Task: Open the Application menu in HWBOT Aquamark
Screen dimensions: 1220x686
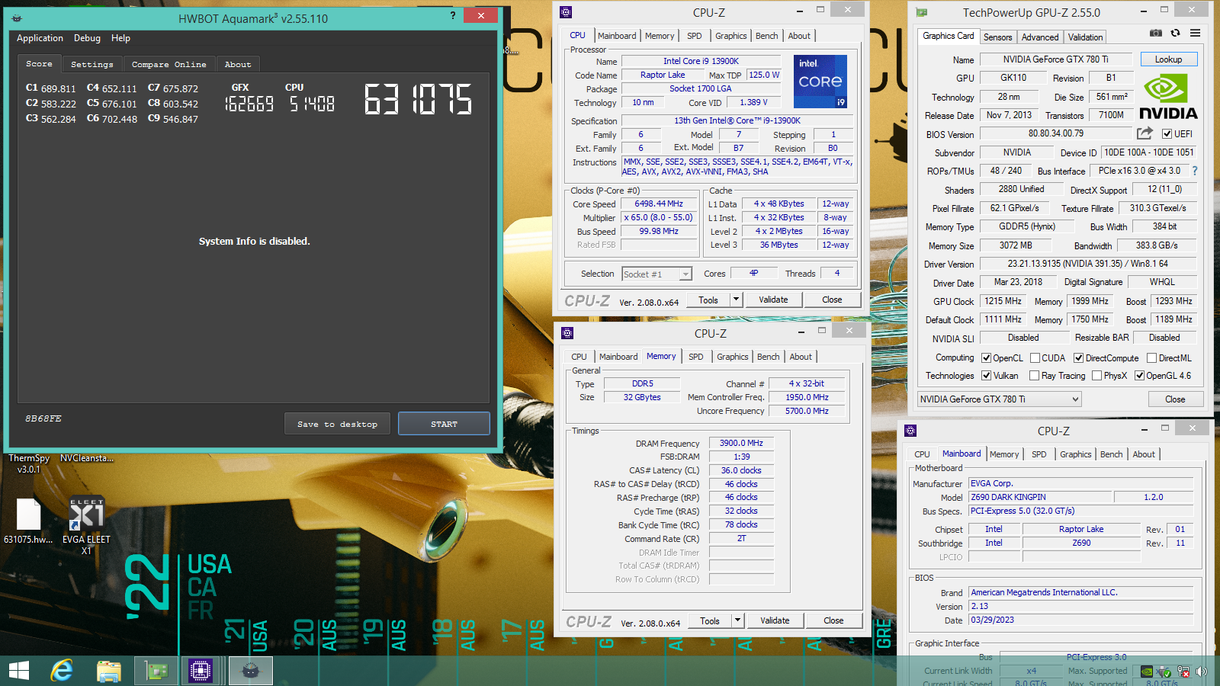Action: point(40,38)
